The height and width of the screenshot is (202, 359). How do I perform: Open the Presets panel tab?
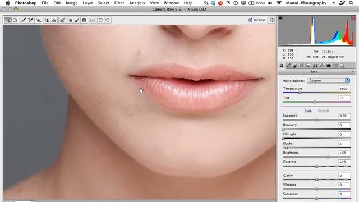coord(335,66)
